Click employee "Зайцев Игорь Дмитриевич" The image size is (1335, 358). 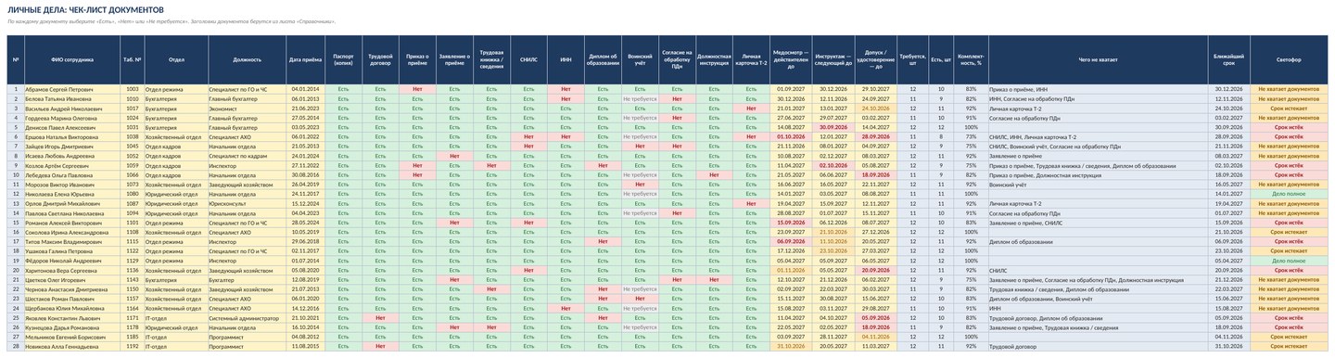pyautogui.click(x=71, y=146)
